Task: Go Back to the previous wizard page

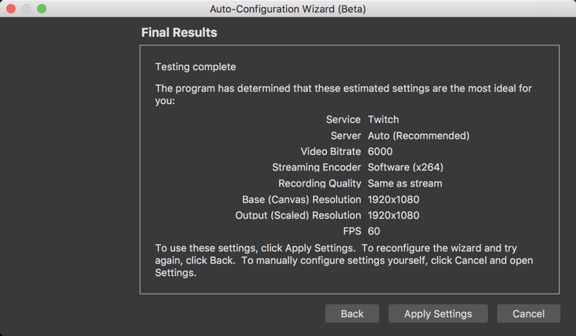Action: (352, 314)
